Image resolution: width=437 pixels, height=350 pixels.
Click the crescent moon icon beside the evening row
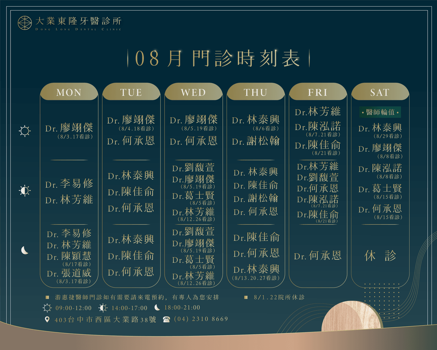pos(25,250)
